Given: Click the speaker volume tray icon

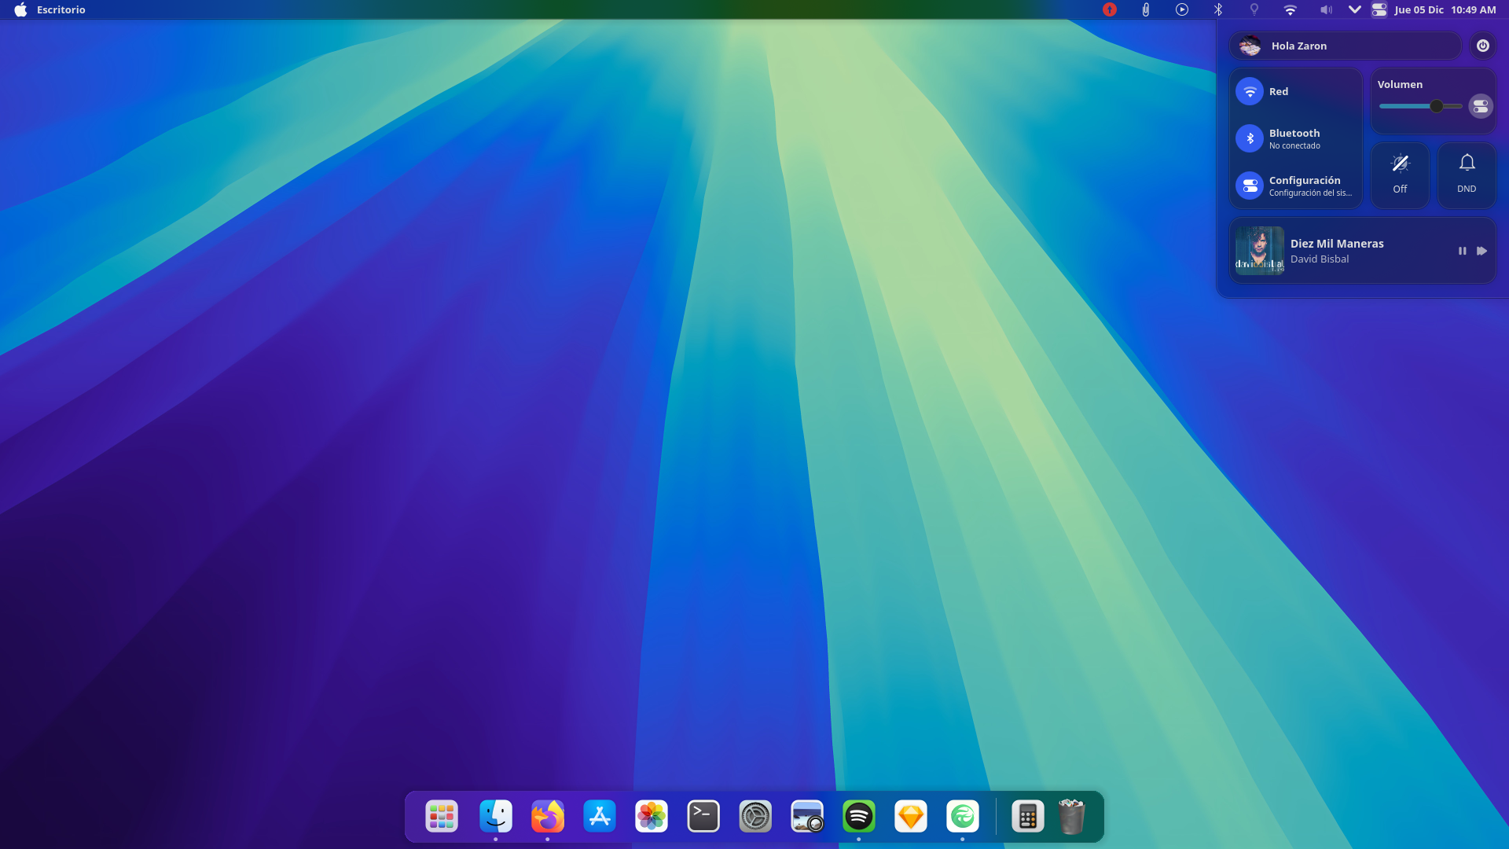Looking at the screenshot, I should click(x=1327, y=9).
